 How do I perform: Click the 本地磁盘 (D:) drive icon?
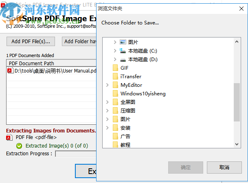123,60
